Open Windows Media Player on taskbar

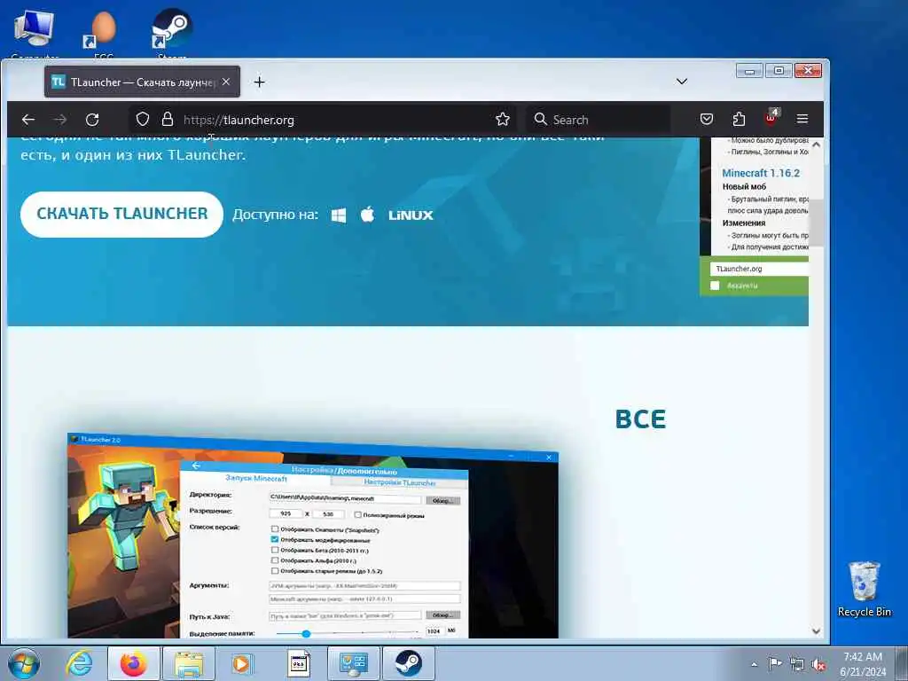[x=242, y=663]
